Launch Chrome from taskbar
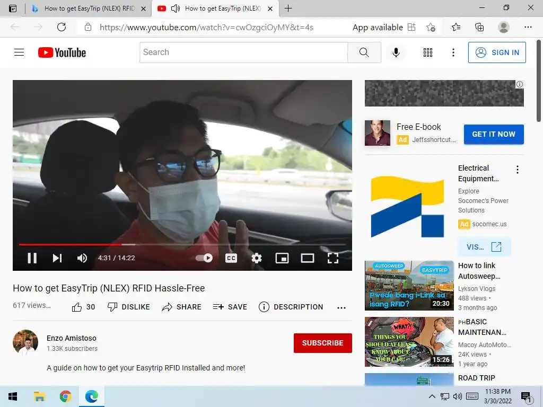 [x=65, y=396]
